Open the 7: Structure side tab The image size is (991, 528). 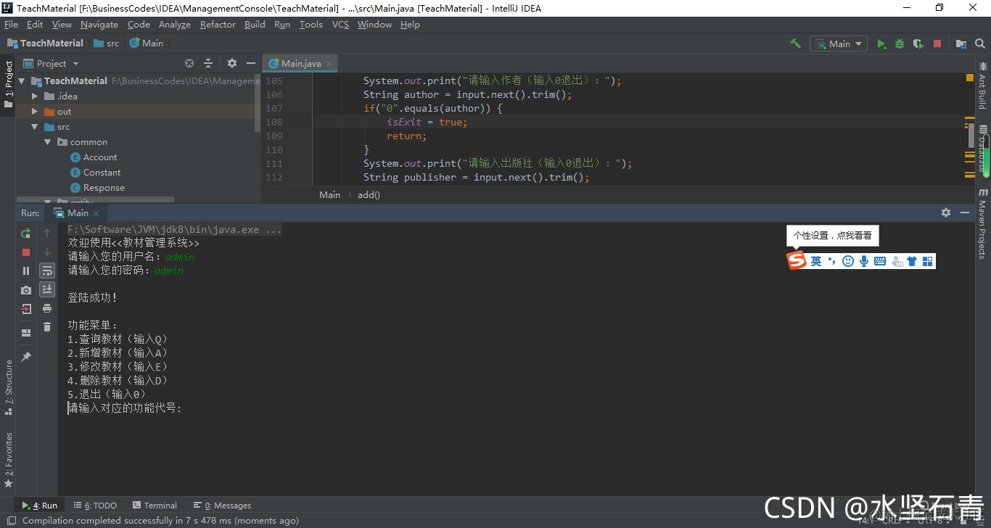8,387
